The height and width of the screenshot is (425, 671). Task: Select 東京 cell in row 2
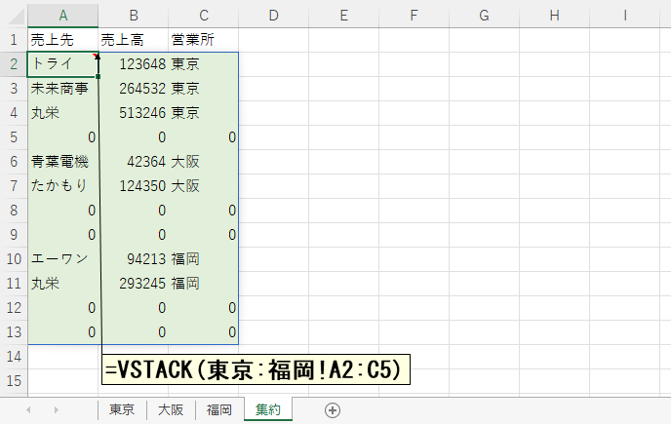pyautogui.click(x=204, y=64)
